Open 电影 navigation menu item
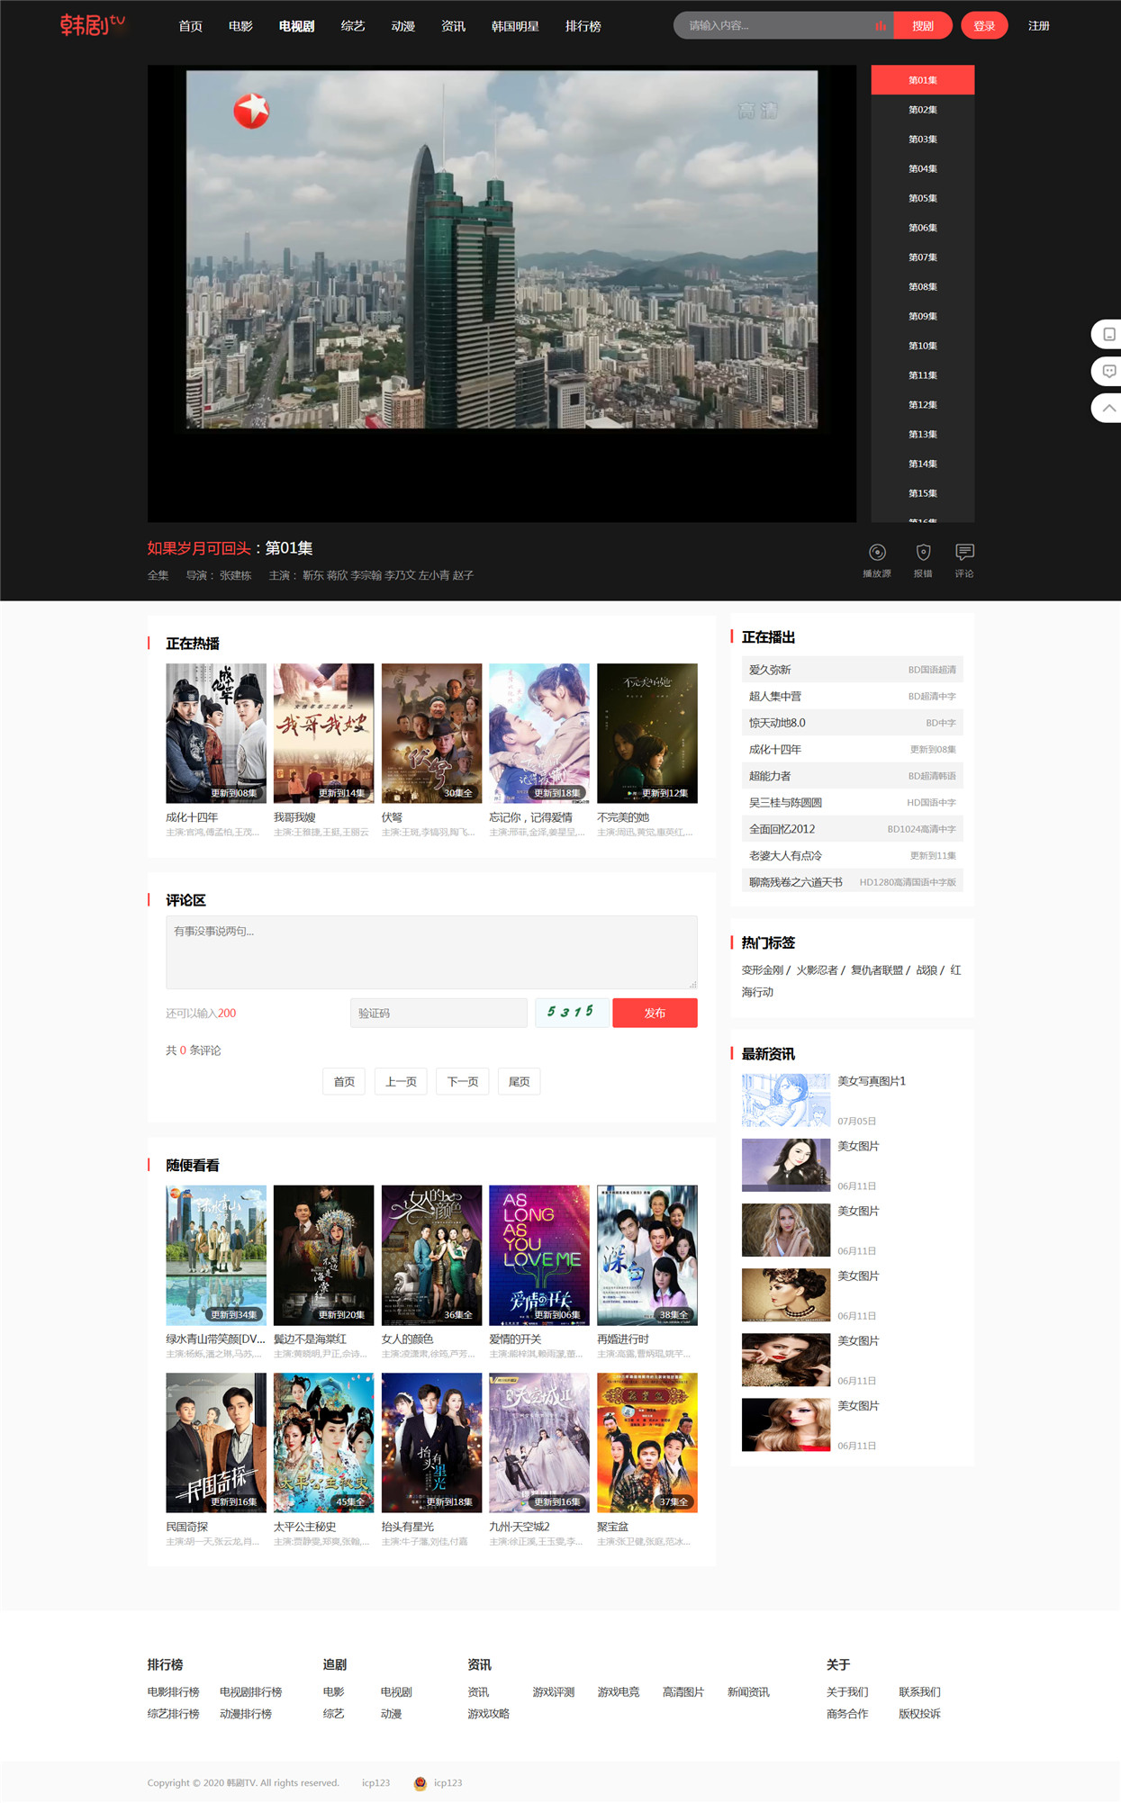 click(240, 26)
